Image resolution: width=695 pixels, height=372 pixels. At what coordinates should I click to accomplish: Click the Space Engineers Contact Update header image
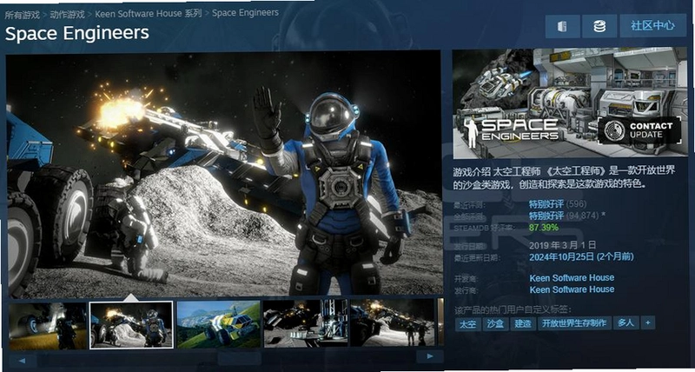pyautogui.click(x=570, y=102)
